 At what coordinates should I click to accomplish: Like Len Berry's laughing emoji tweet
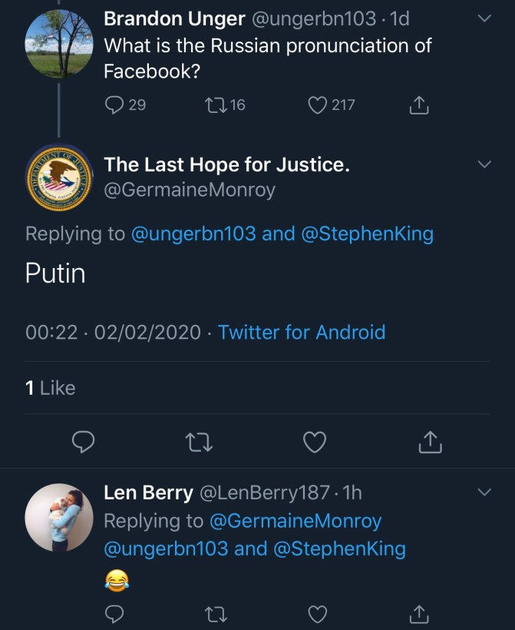click(318, 613)
